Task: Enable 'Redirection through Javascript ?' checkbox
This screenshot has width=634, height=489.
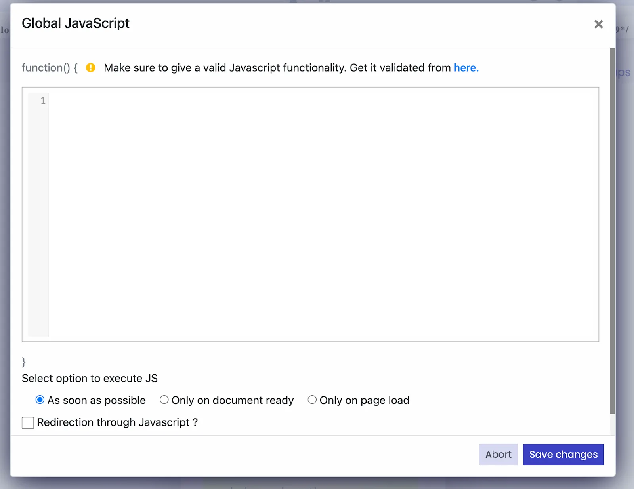Action: [x=28, y=422]
